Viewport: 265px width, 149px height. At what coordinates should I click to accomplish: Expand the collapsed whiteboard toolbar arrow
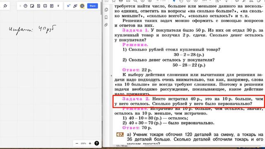coord(20,6)
